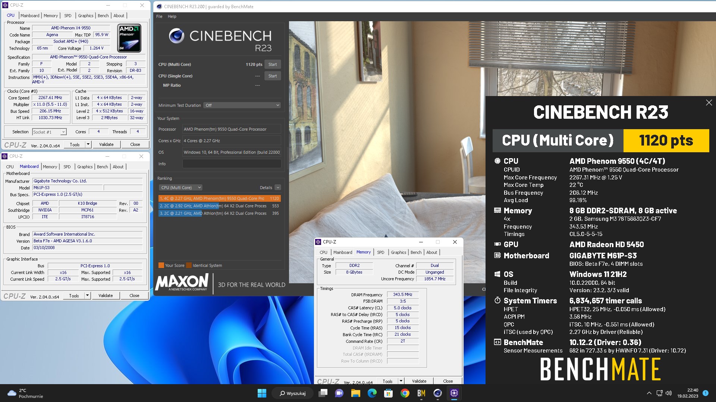Open Tools dropdown arrow in CPU-Z Mainboard window
This screenshot has height=402, width=716.
pos(88,296)
